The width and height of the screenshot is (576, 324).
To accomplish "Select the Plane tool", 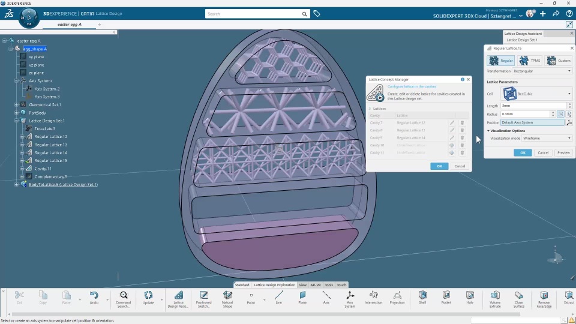I will click(302, 298).
